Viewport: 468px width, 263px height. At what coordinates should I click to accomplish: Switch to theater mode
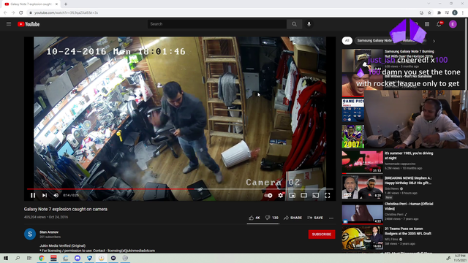tap(304, 195)
